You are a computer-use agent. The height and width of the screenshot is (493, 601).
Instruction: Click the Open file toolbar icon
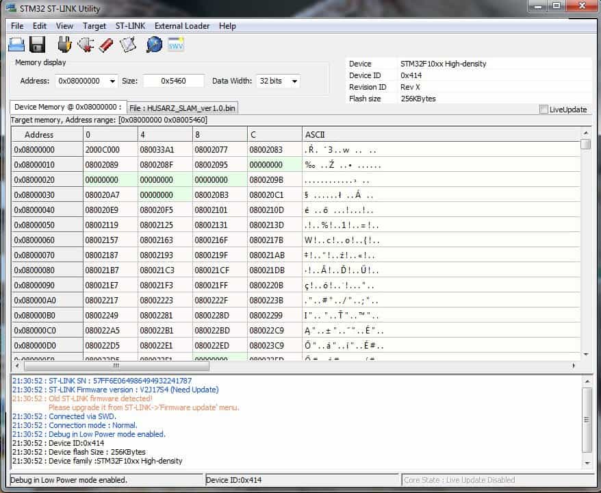[x=16, y=45]
